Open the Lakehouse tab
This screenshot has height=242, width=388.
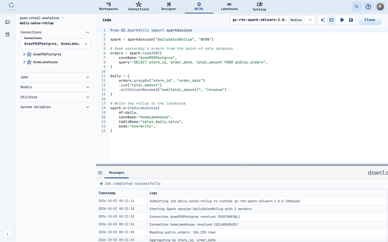point(229,6)
